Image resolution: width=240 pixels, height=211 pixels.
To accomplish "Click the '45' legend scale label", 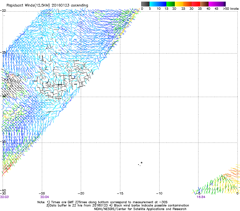I will coord(216,9).
